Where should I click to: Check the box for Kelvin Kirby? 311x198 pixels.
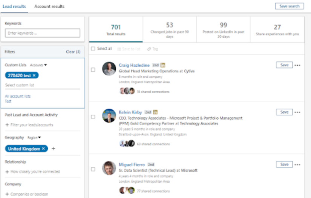[x=93, y=117]
